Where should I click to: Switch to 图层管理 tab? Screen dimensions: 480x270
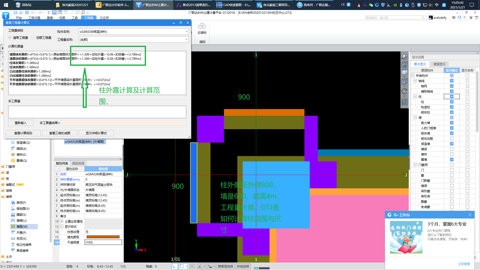(78, 163)
